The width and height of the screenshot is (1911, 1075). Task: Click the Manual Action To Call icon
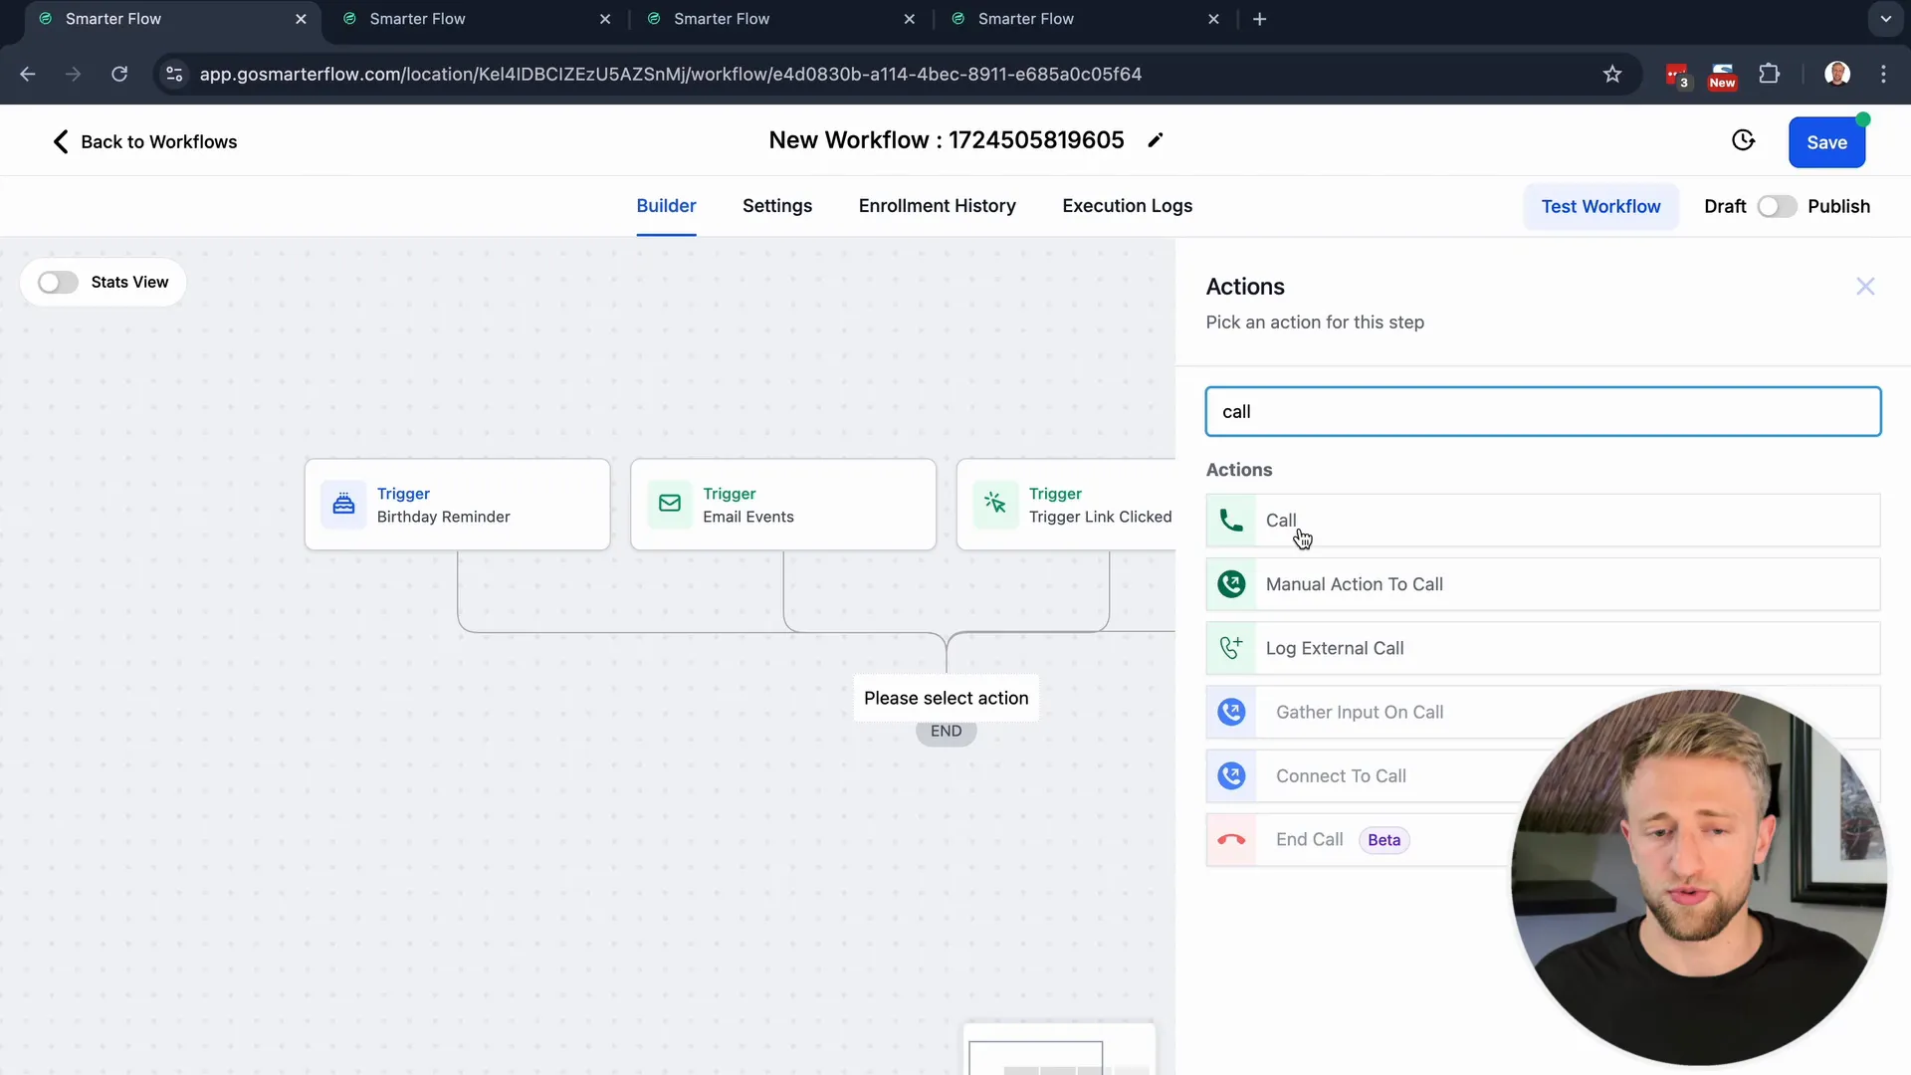1231,584
